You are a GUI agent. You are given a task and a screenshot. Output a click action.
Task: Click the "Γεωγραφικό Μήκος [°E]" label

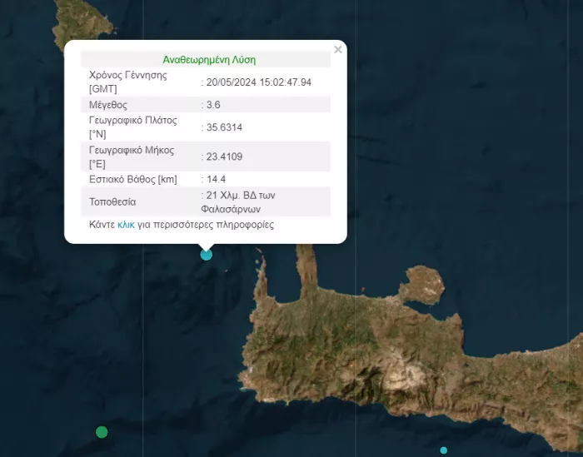[x=132, y=156]
